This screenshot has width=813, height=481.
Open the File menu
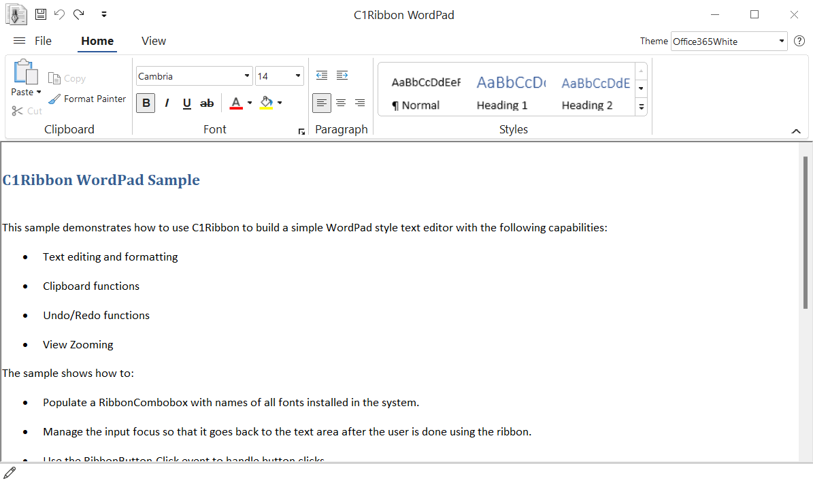[43, 41]
